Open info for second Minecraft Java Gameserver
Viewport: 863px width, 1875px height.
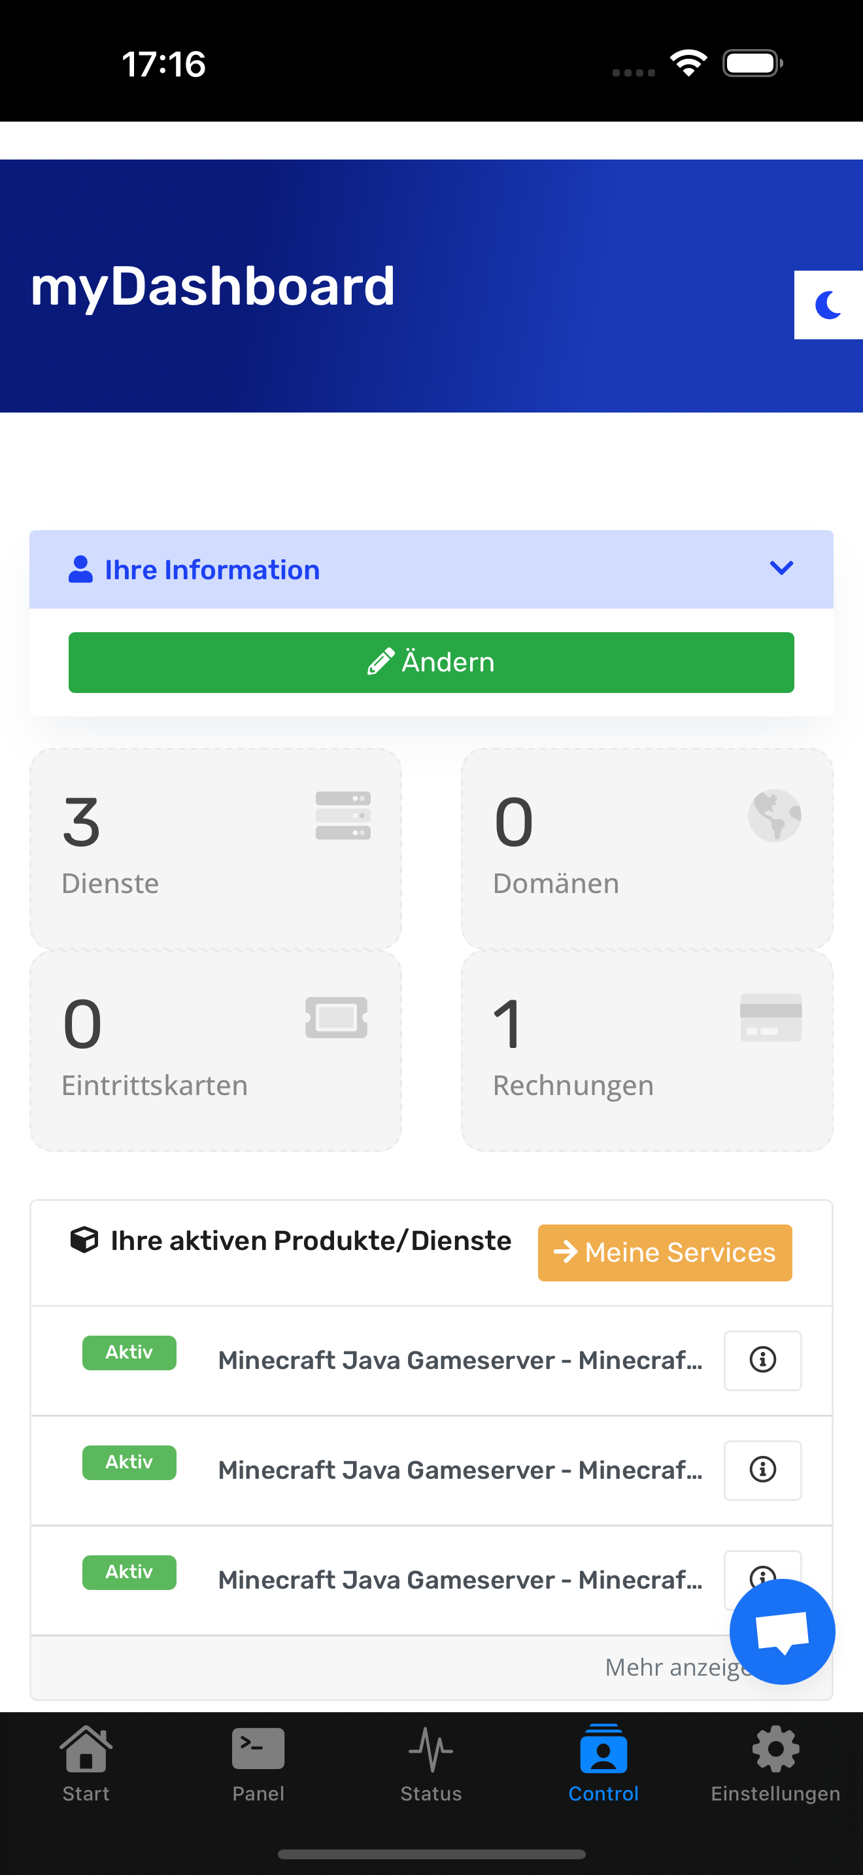coord(762,1470)
